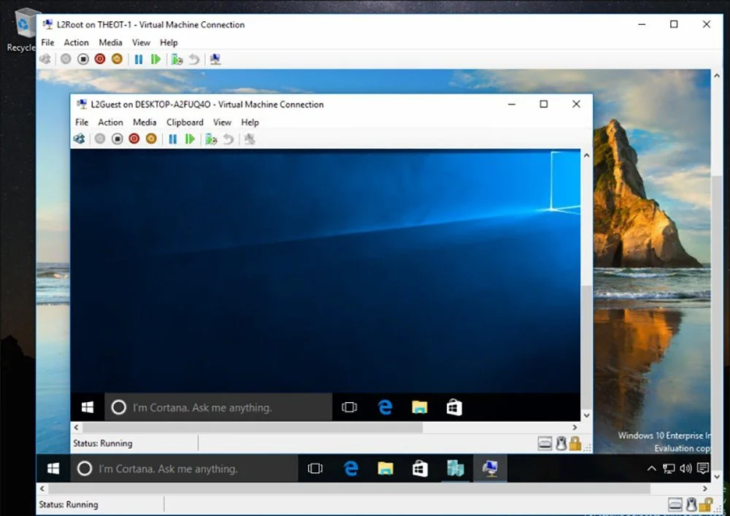Open Start menu inside L2Guest desktop
Image resolution: width=730 pixels, height=516 pixels.
pos(88,407)
